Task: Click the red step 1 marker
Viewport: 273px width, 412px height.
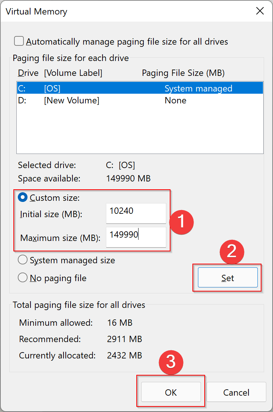Action: pos(182,222)
